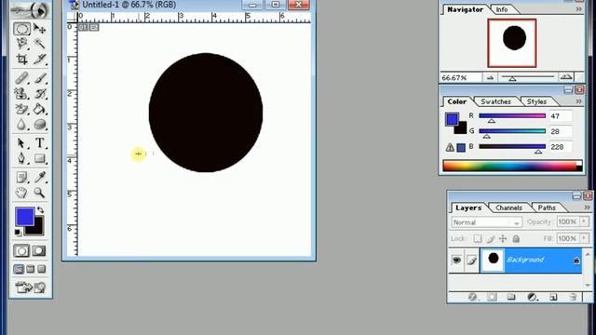Viewport: 596px width, 335px height.
Task: Select the Zoom magnifier tool
Action: coord(39,193)
